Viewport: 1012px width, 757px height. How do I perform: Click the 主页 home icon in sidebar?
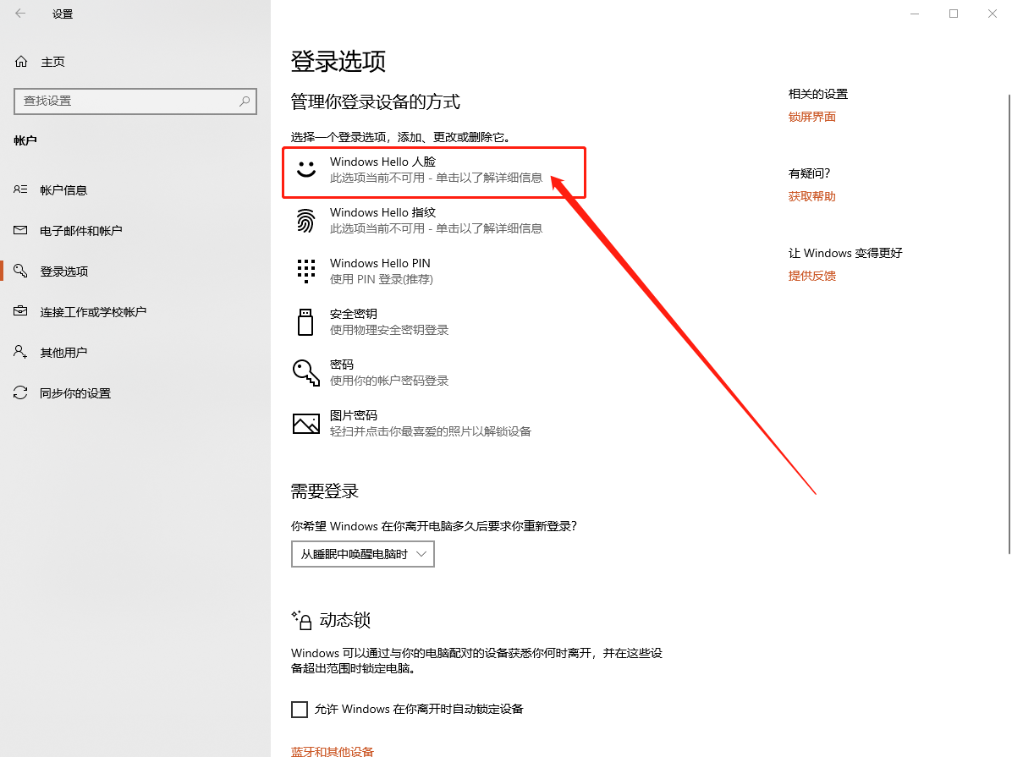[21, 62]
